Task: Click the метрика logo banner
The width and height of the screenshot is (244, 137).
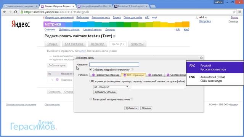Action: tap(116, 24)
